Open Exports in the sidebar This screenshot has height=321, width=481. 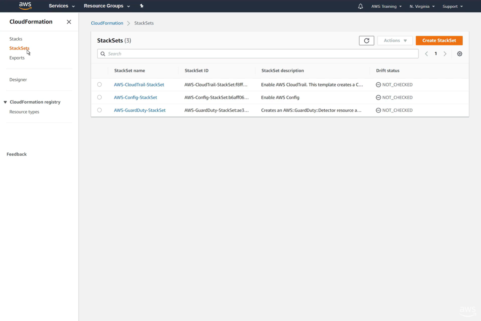(x=17, y=58)
